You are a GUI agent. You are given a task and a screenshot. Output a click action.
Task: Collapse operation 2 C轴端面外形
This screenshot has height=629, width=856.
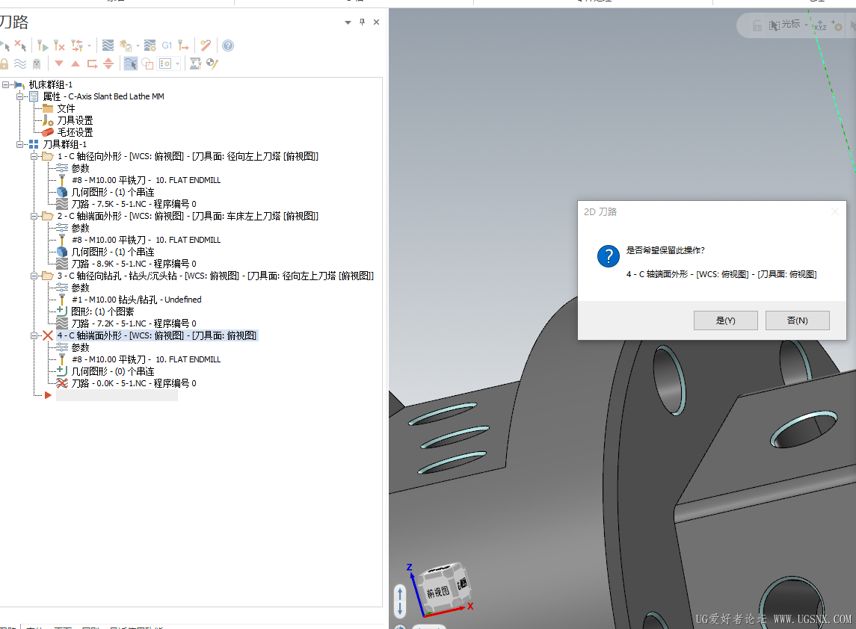click(34, 216)
